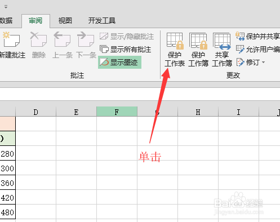Open the Data (数据) ribbon tab
The width and height of the screenshot is (280, 222).
click(x=6, y=21)
